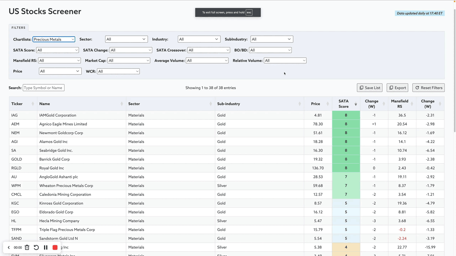Open the SATA Crossover dropdown
Viewport: 456px width, 256px height.
[x=208, y=50]
